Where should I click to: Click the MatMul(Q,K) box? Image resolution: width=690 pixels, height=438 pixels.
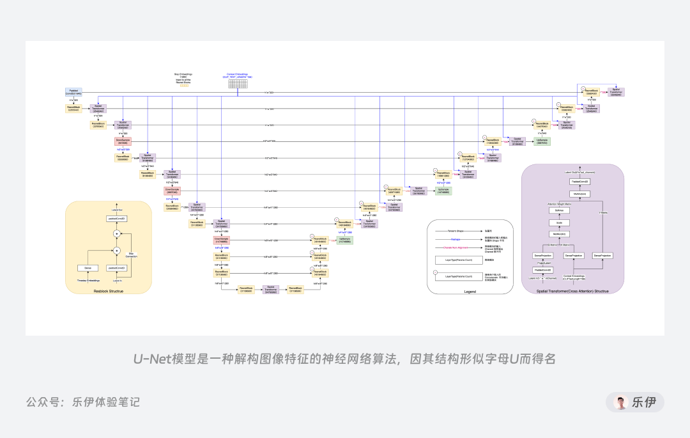(559, 234)
